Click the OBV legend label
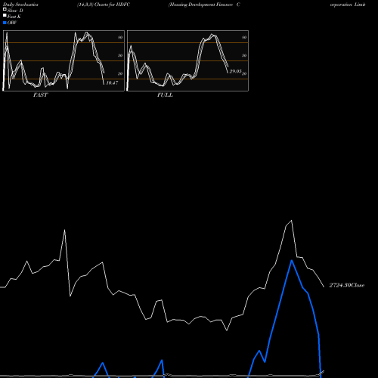This screenshot has width=378, height=378. (12, 23)
